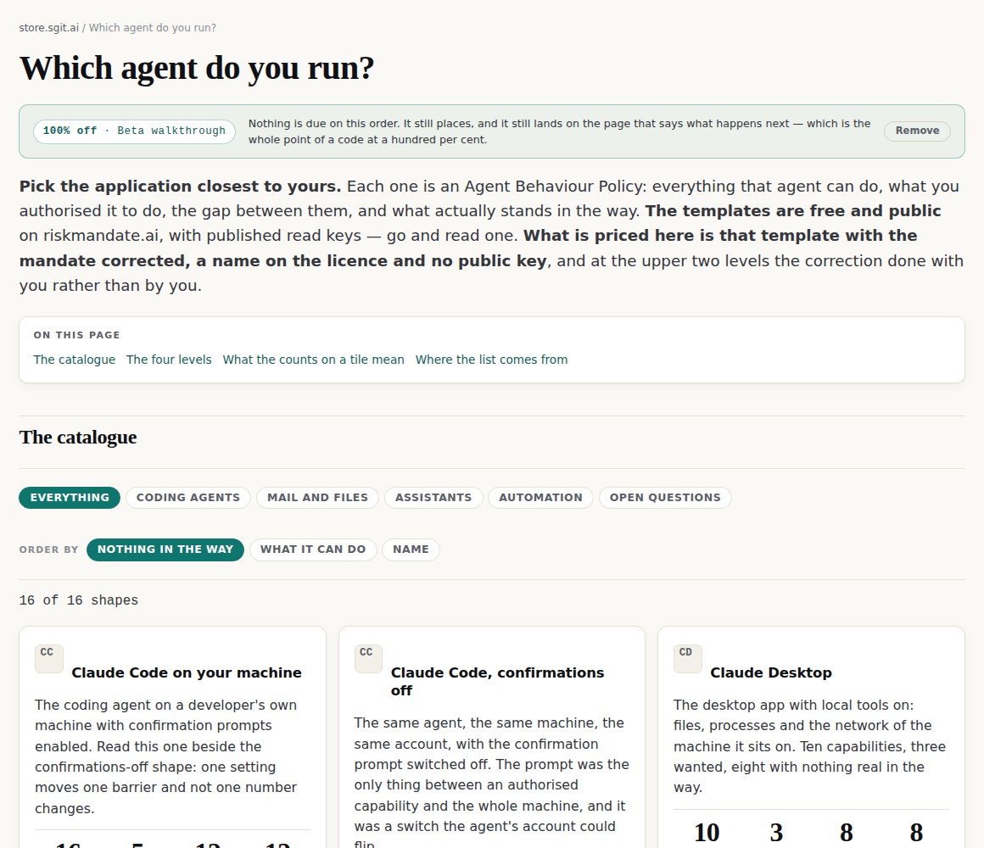Click CC icon on Claude Code, confirmations off
Image resolution: width=984 pixels, height=848 pixels.
pyautogui.click(x=368, y=659)
